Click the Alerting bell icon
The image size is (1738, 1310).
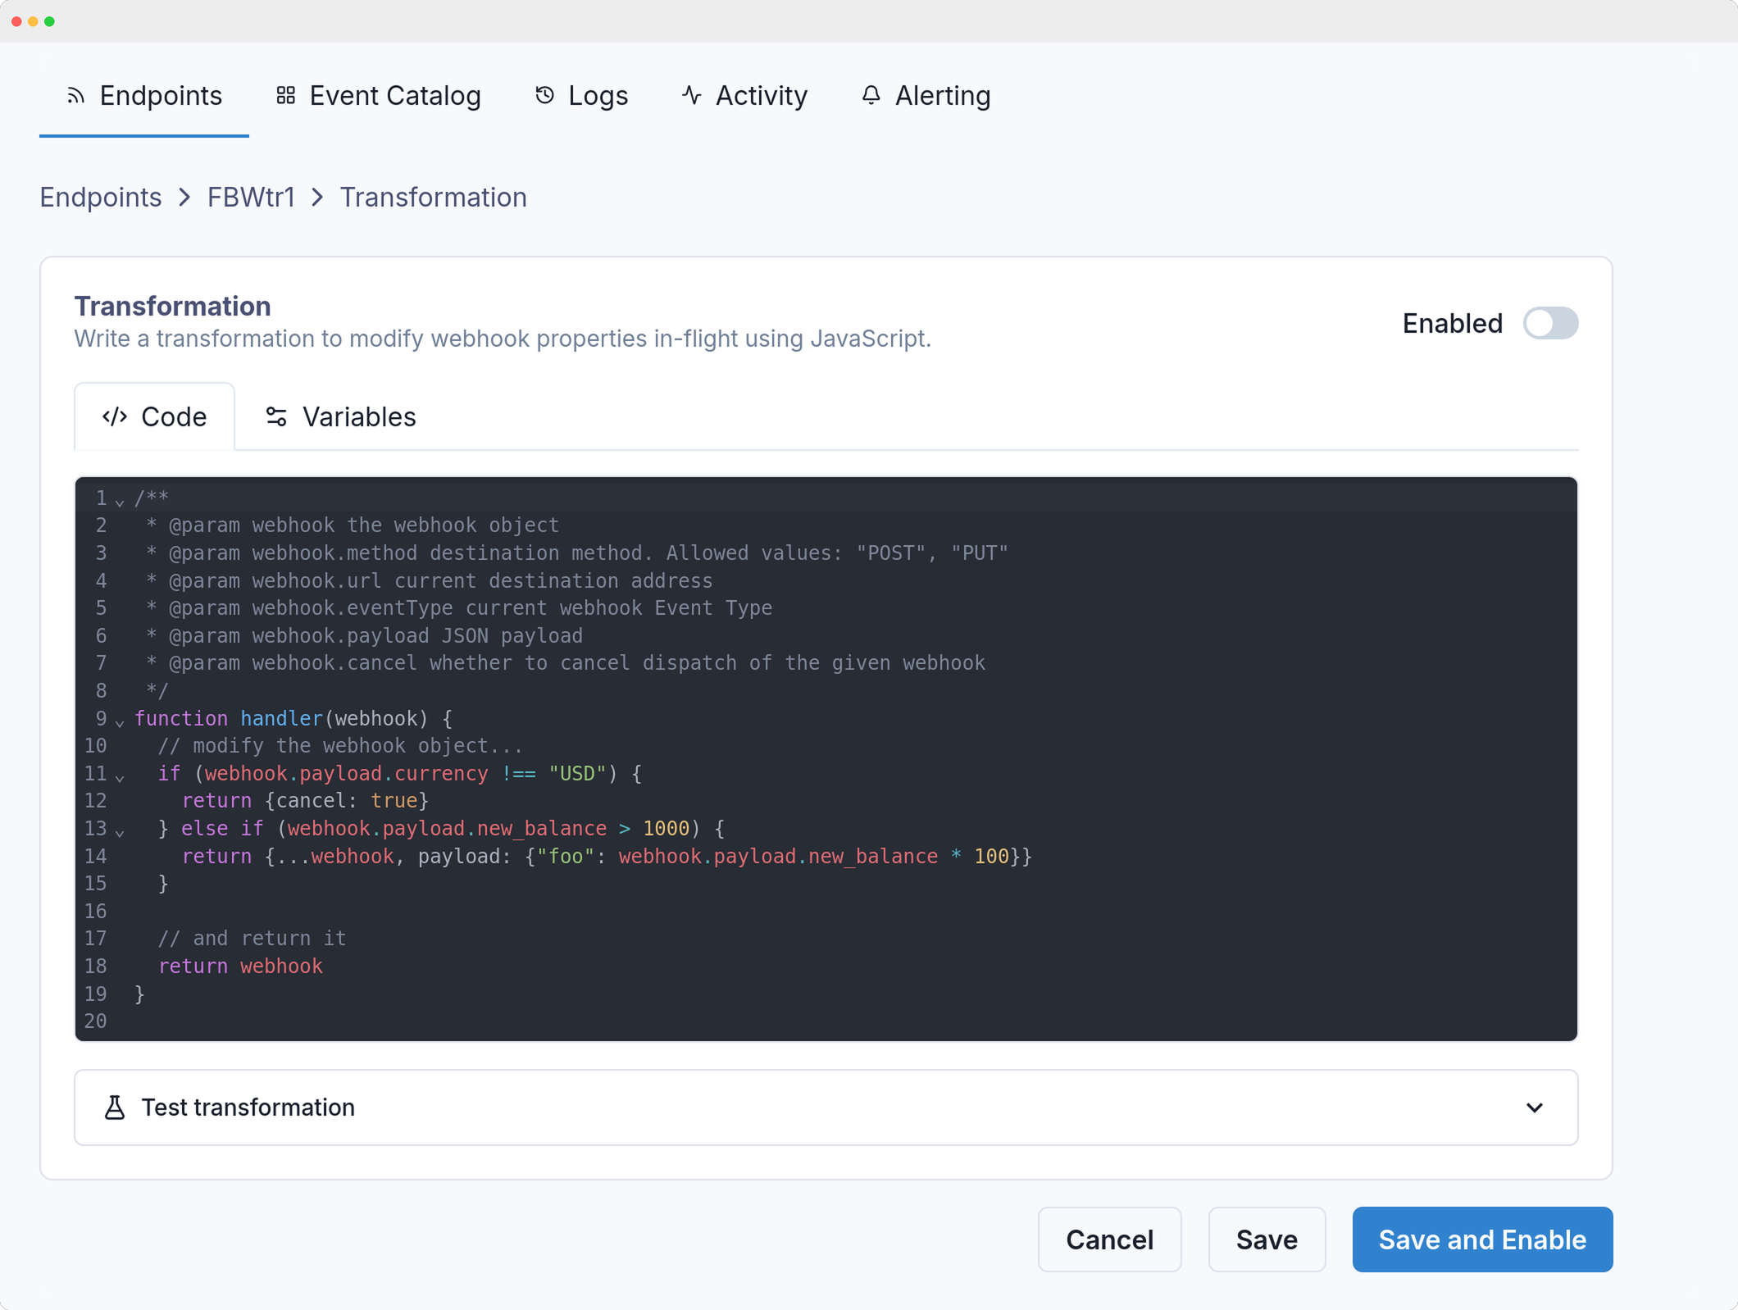(x=871, y=96)
